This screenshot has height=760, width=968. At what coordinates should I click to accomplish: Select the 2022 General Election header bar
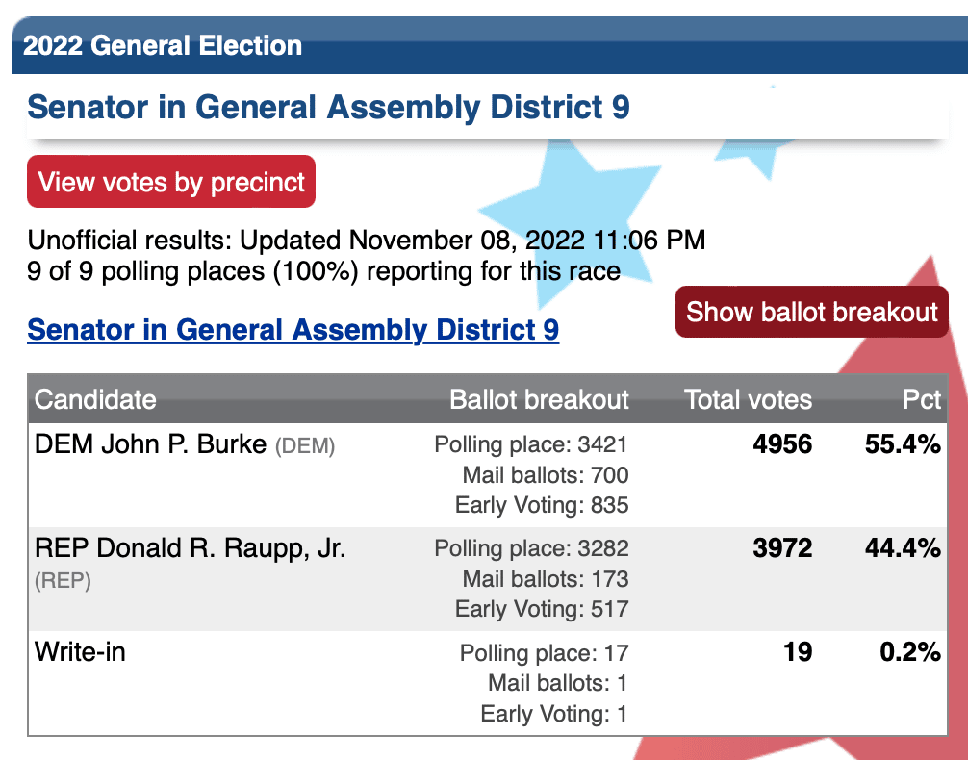coord(490,45)
